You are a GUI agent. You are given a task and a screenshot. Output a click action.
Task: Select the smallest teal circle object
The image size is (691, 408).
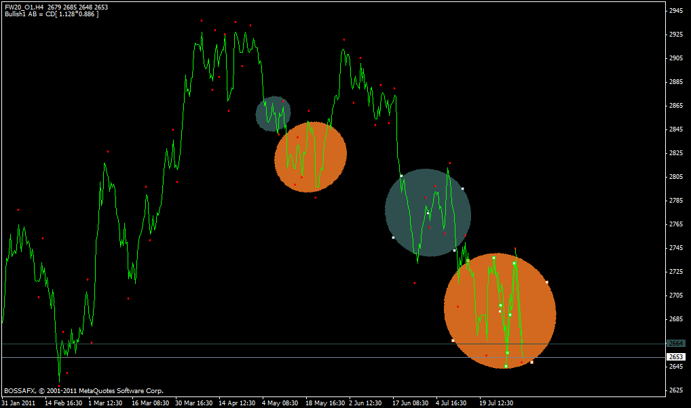274,114
